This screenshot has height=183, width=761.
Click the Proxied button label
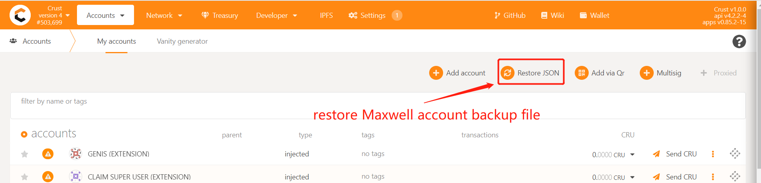(725, 73)
